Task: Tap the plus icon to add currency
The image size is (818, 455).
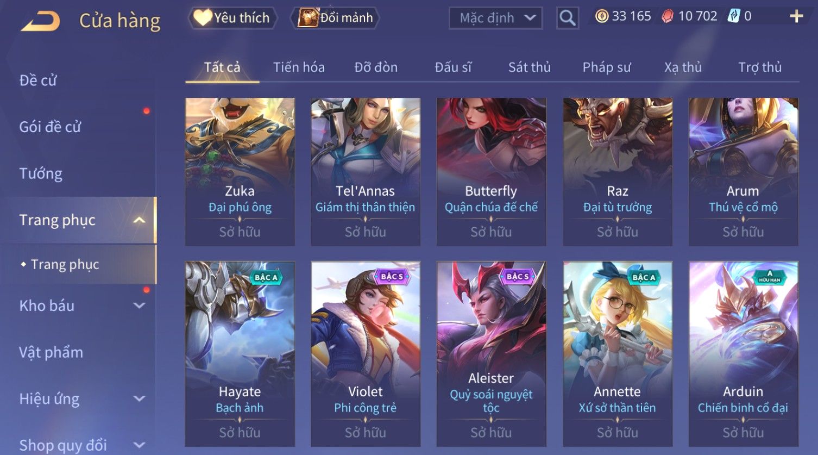Action: pos(796,16)
